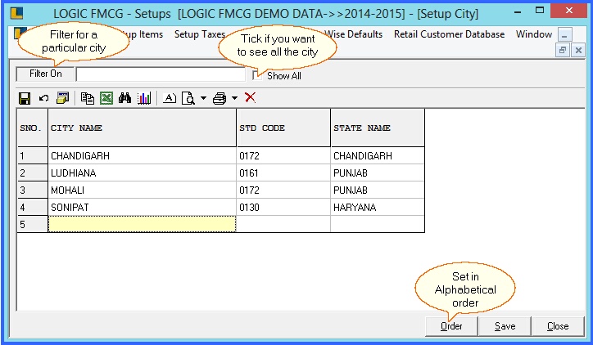This screenshot has height=345, width=593.
Task: Export grid to Excel icon
Action: pyautogui.click(x=106, y=99)
